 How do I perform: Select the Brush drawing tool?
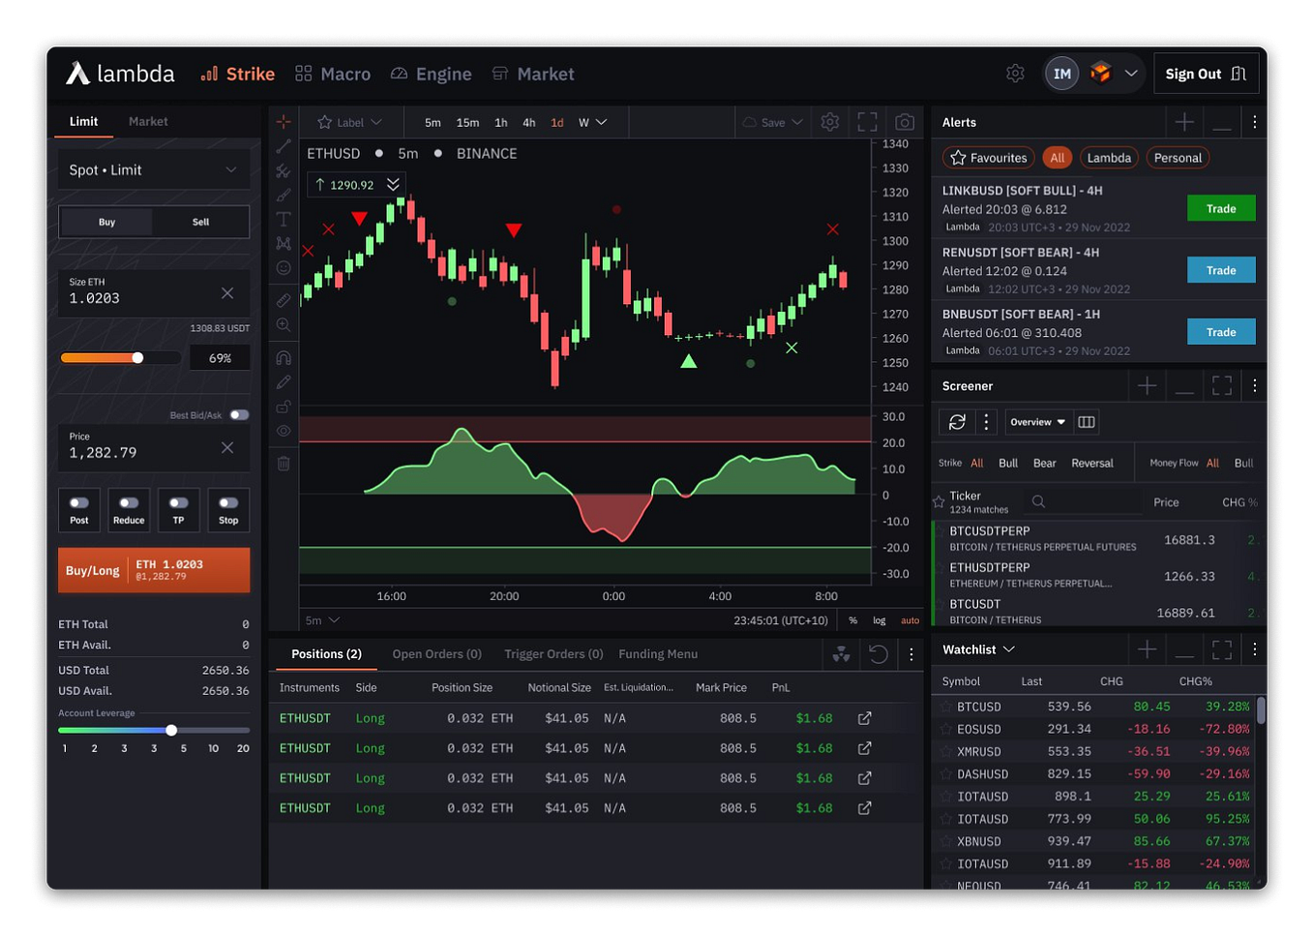[x=284, y=193]
